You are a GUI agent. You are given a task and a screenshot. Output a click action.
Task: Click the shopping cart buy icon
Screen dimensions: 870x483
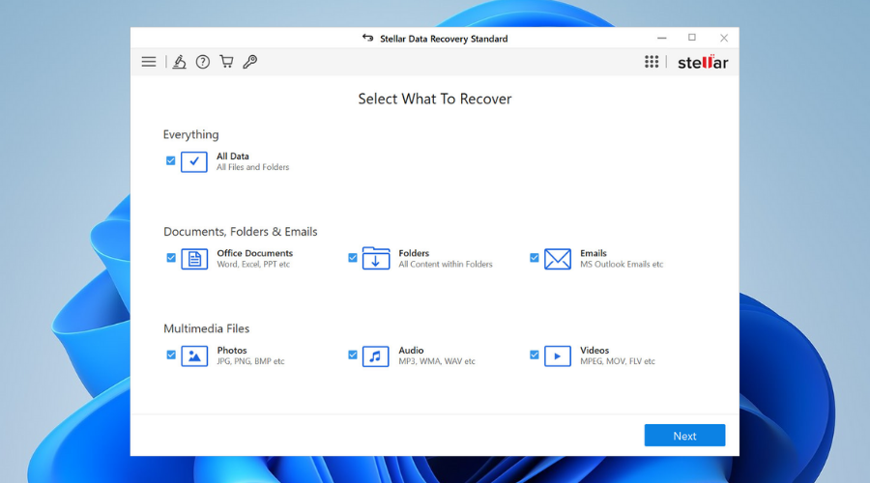226,62
